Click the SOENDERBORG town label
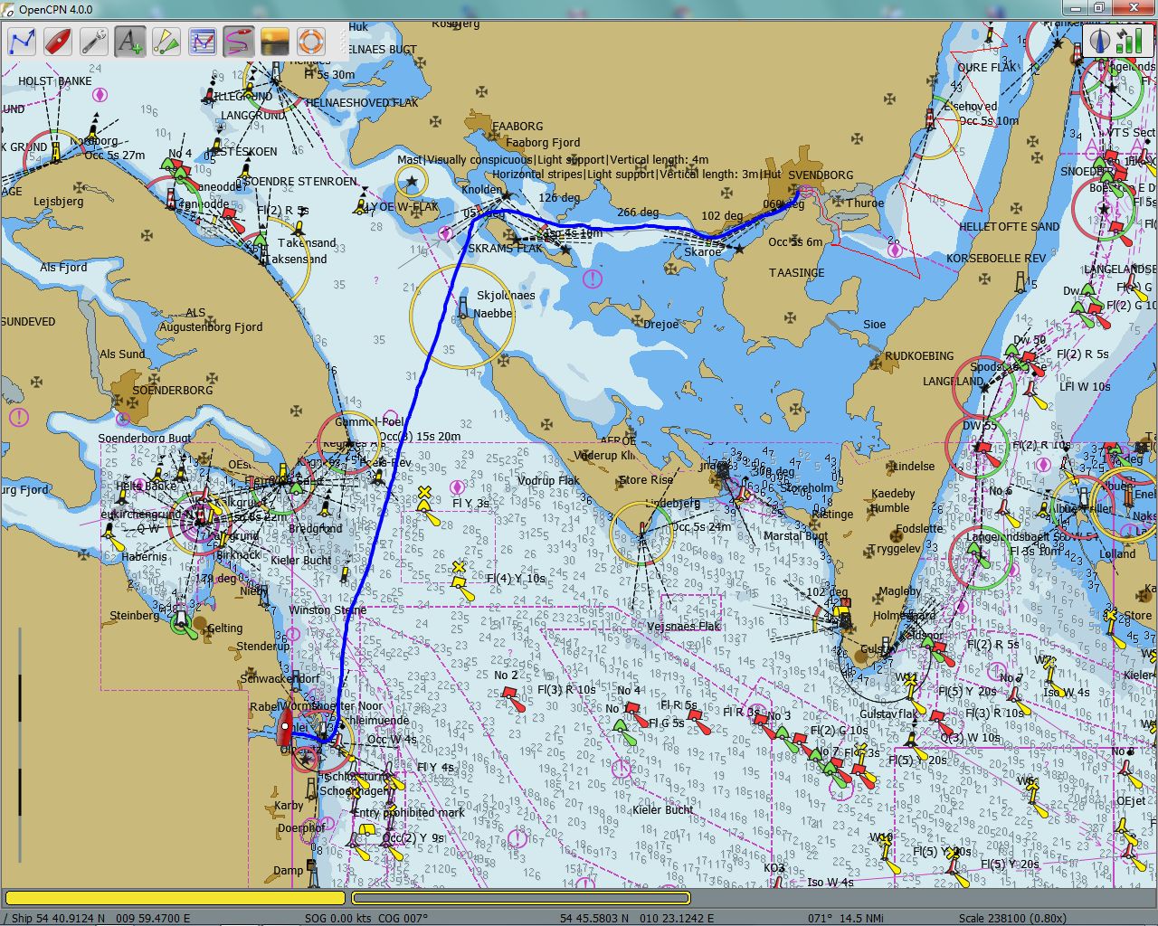 coord(173,391)
